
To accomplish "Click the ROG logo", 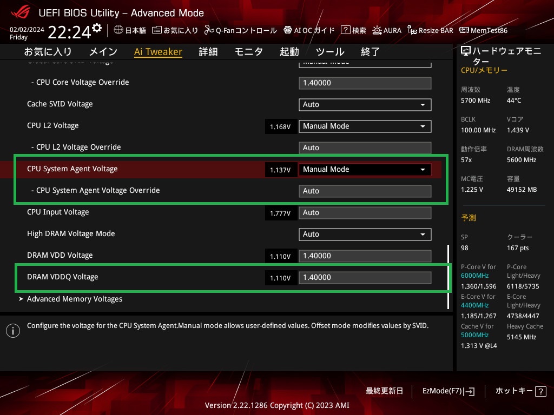I will coord(21,12).
